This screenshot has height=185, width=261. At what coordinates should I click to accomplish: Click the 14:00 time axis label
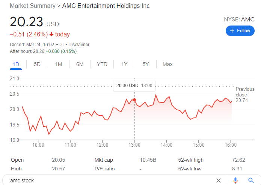166,145
